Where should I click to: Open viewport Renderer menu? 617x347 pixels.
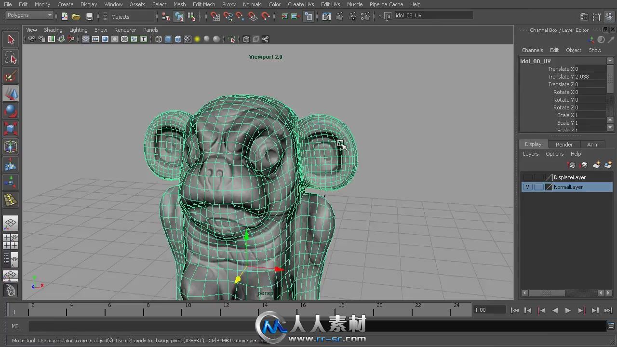tap(125, 30)
